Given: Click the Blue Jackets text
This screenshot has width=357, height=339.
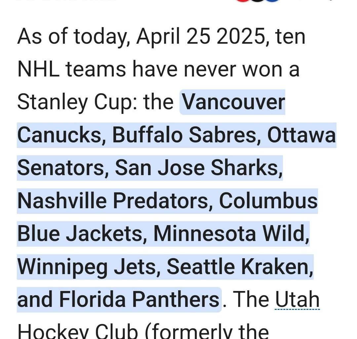Looking at the screenshot, I should tap(80, 234).
